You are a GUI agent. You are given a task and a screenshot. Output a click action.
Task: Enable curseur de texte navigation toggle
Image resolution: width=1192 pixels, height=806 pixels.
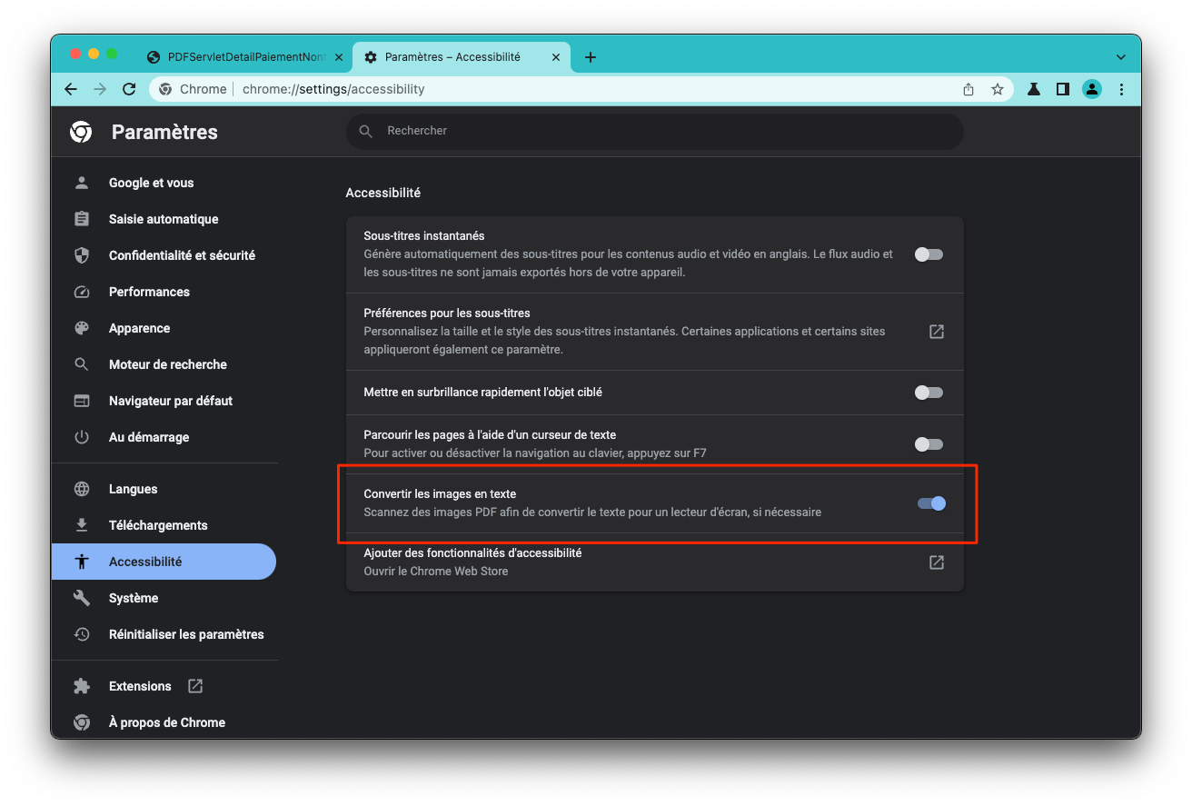929,444
